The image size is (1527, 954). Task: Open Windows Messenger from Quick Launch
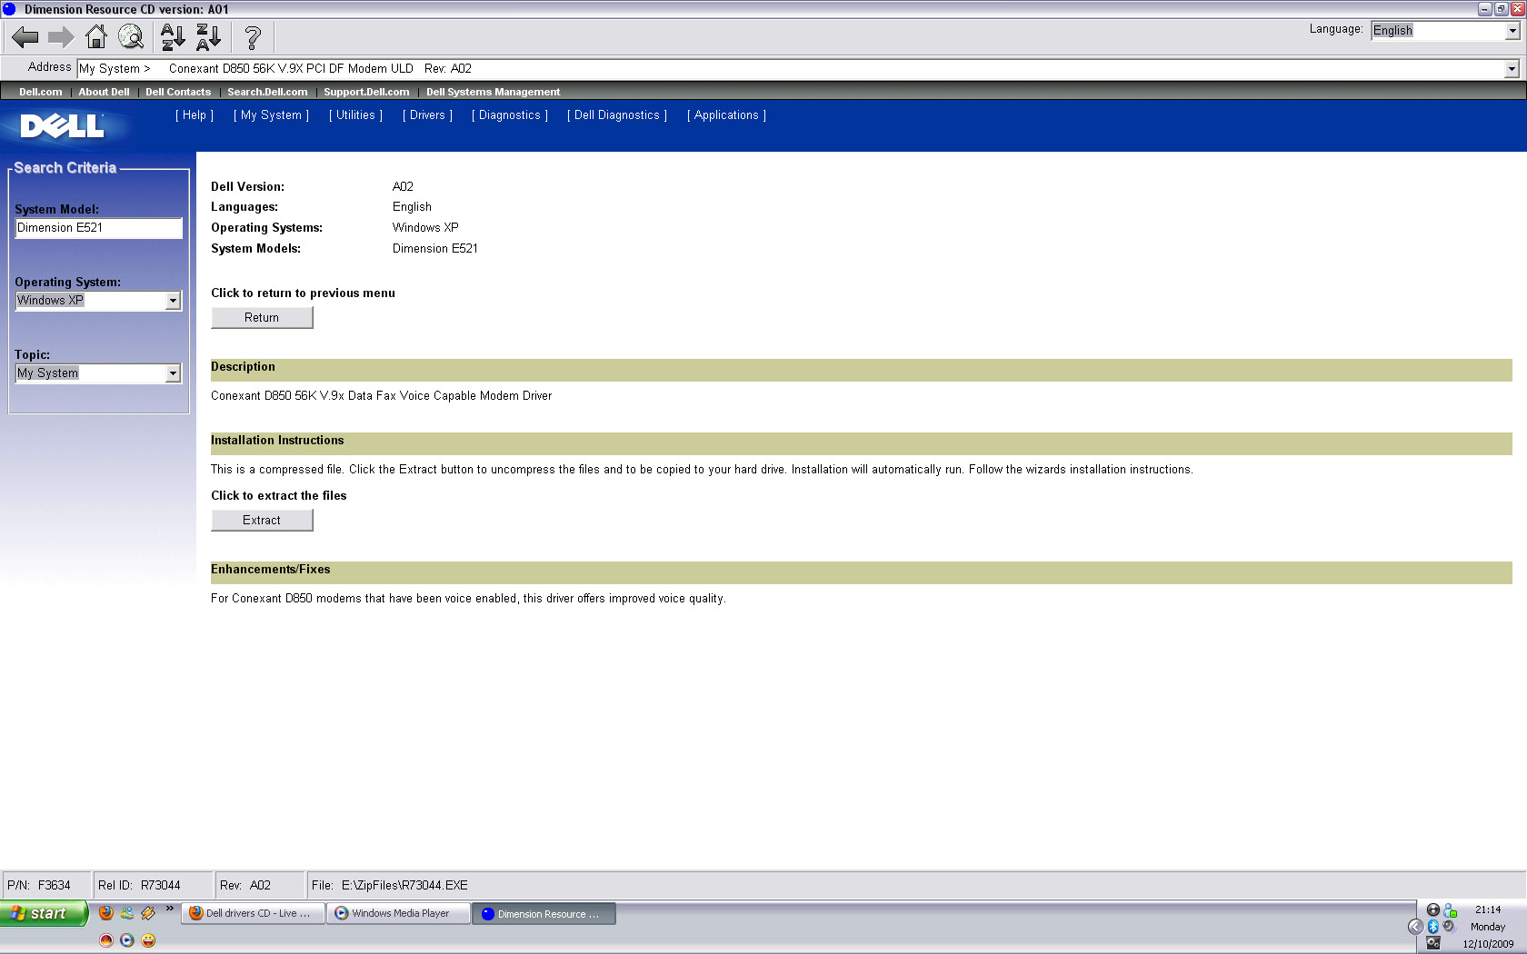point(127,913)
